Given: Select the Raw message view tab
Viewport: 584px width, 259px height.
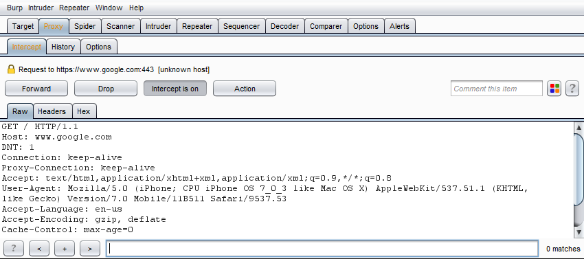Looking at the screenshot, I should (x=20, y=111).
